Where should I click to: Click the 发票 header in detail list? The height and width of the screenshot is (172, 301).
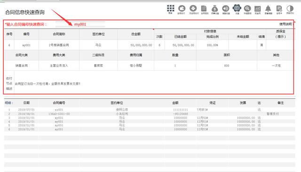click(x=243, y=103)
